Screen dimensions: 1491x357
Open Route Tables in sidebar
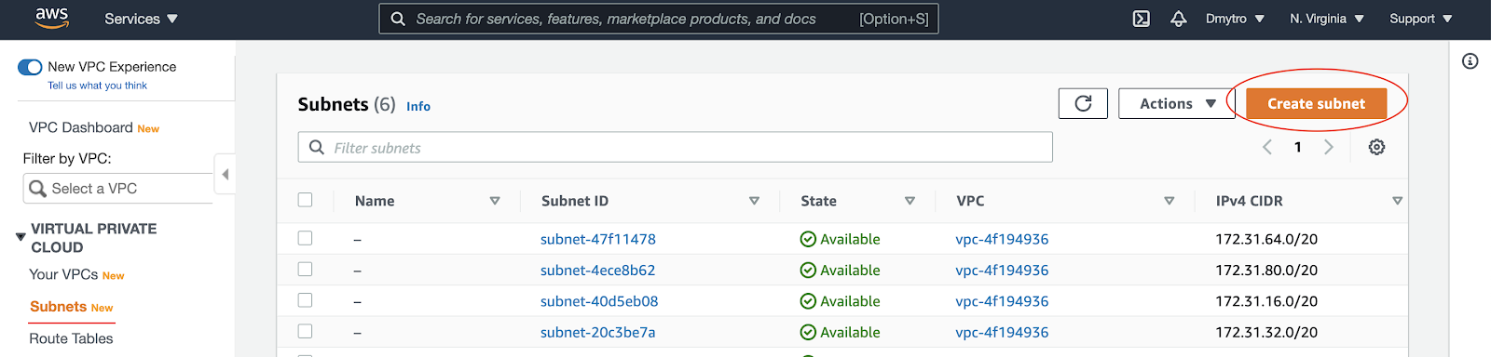71,338
